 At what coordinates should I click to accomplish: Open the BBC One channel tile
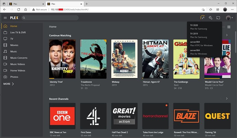coord(62,116)
